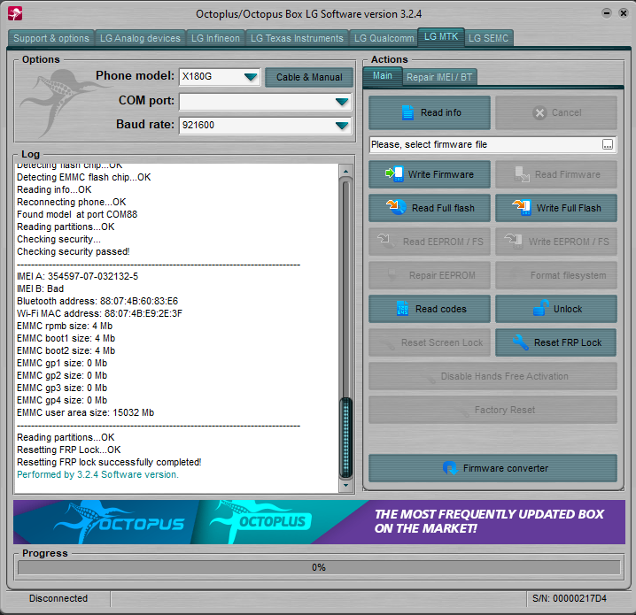636x615 pixels.
Task: Switch to Support & options tab
Action: coord(51,38)
